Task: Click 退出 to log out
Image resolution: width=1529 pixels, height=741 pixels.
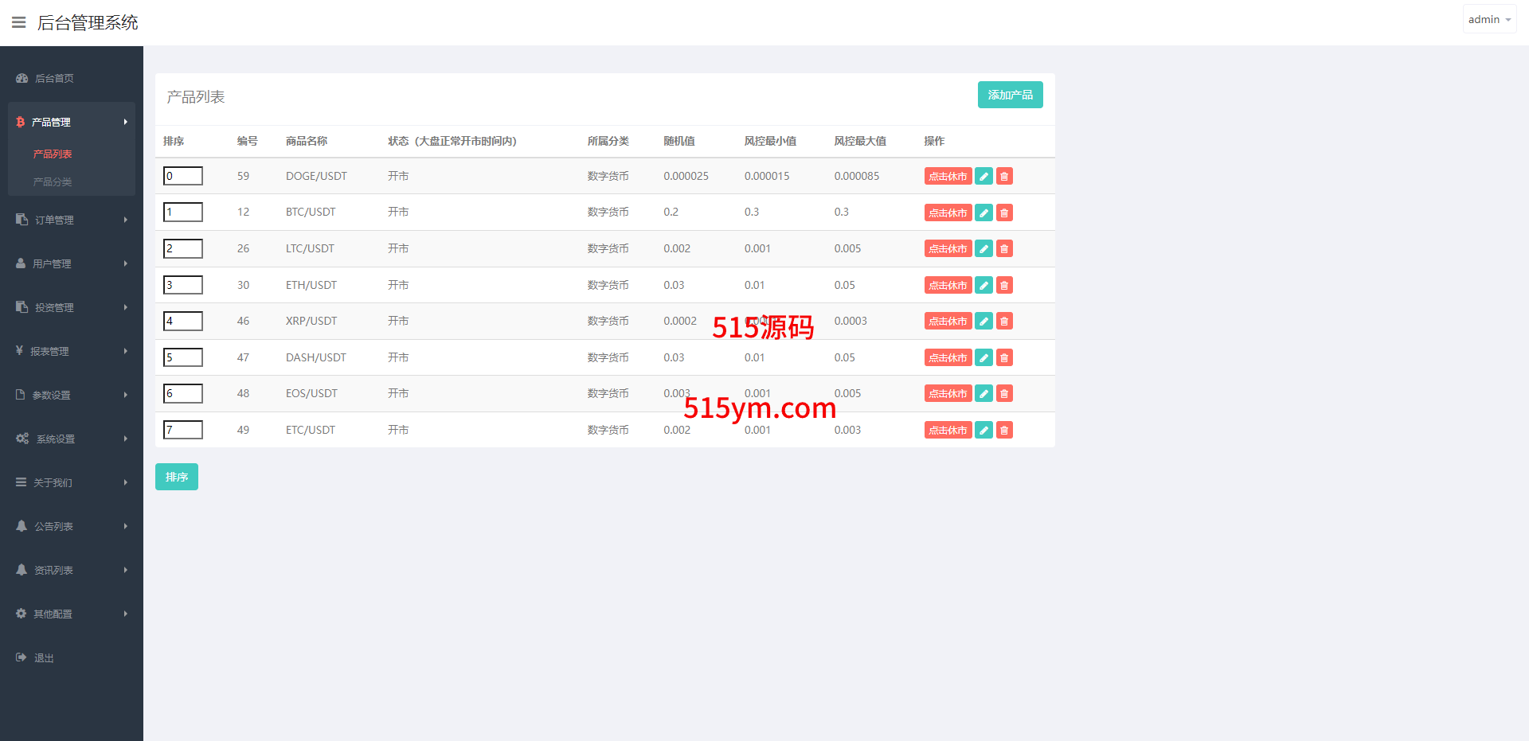Action: point(44,658)
